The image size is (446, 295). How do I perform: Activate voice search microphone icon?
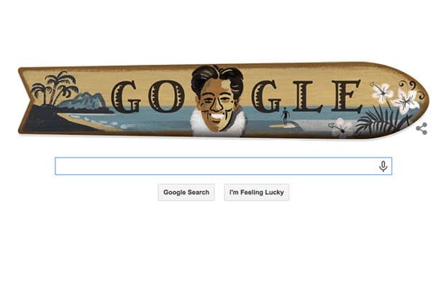click(x=383, y=166)
